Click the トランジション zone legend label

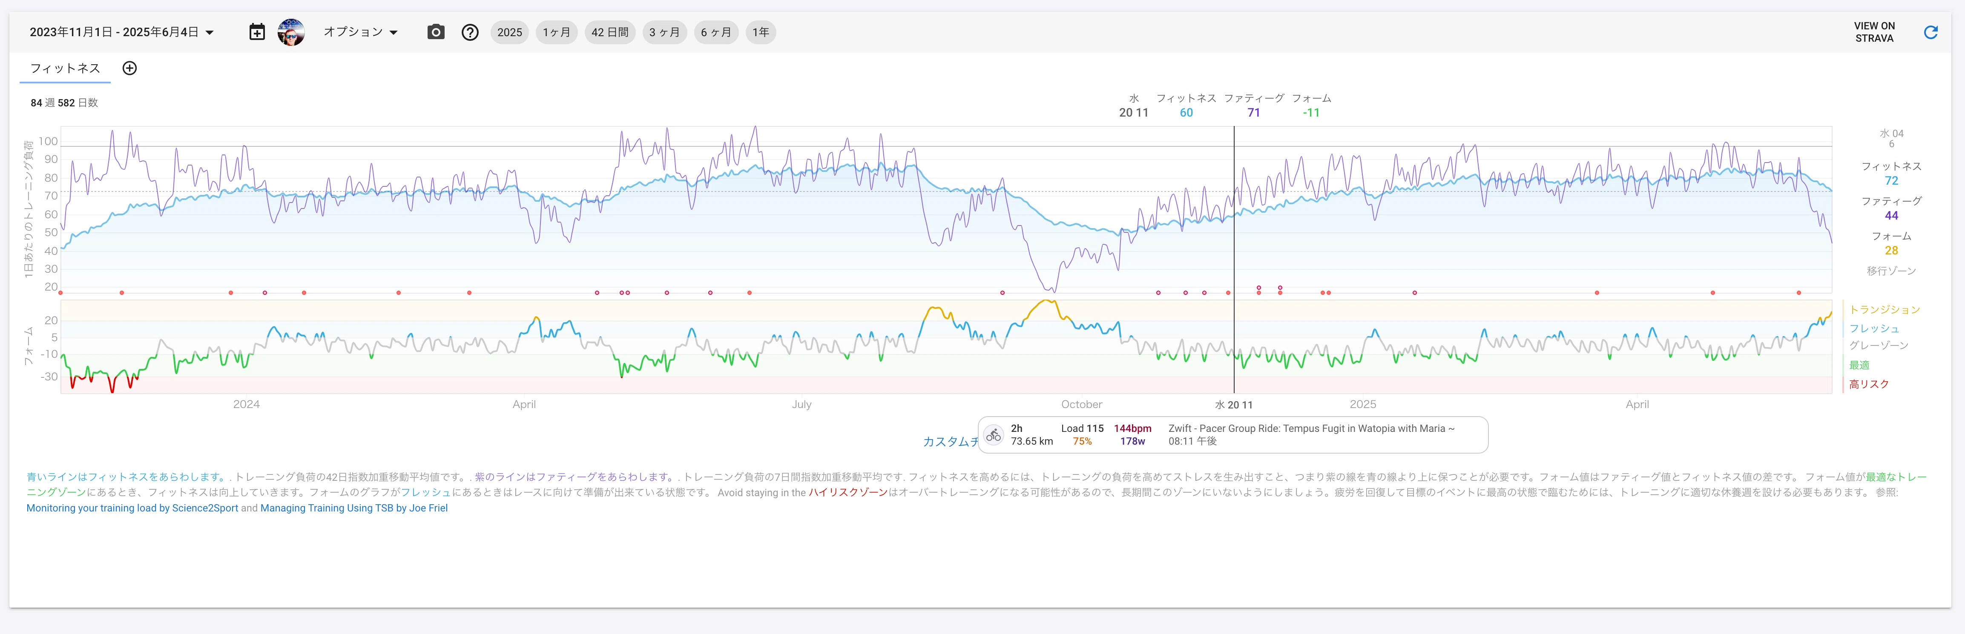[x=1884, y=309]
